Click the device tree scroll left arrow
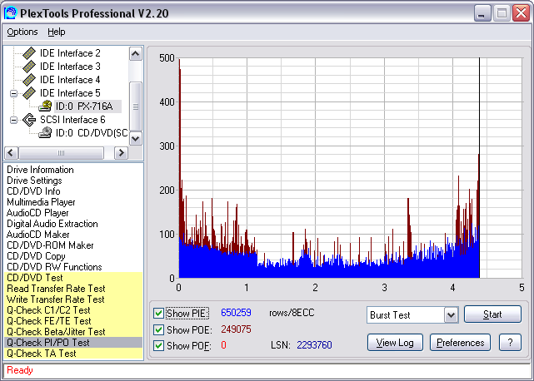Viewport: 534px width, 381px height. [x=11, y=153]
